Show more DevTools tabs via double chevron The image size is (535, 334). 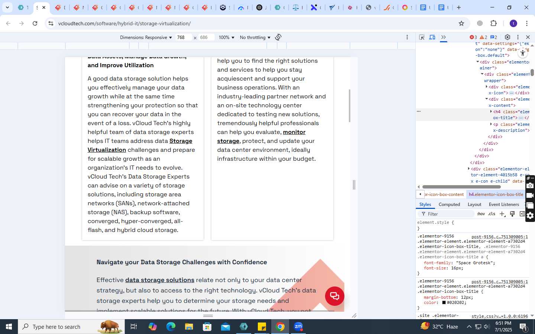pyautogui.click(x=443, y=37)
